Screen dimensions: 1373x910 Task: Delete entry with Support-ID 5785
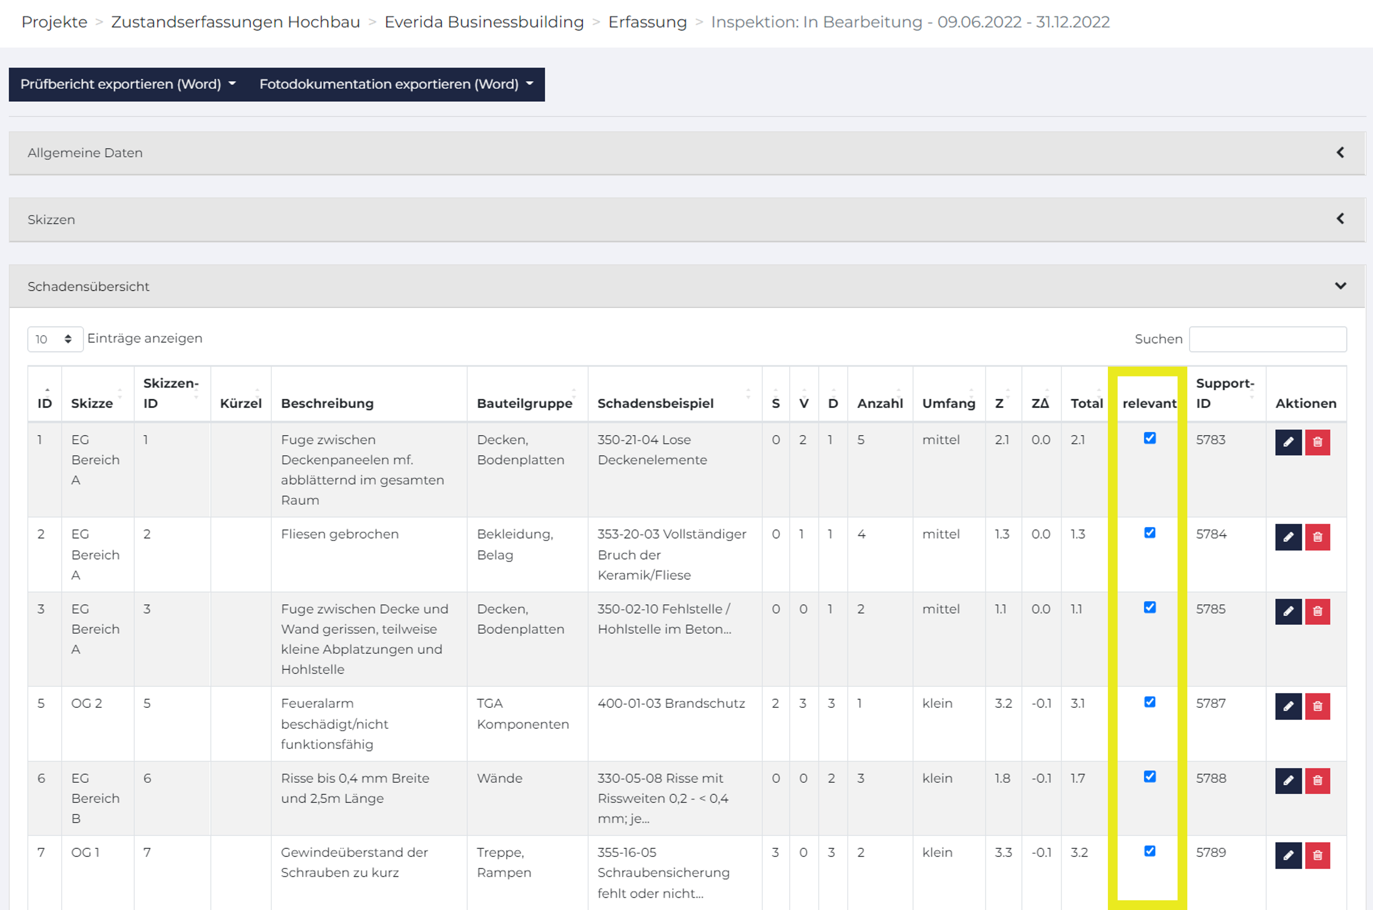pyautogui.click(x=1317, y=612)
